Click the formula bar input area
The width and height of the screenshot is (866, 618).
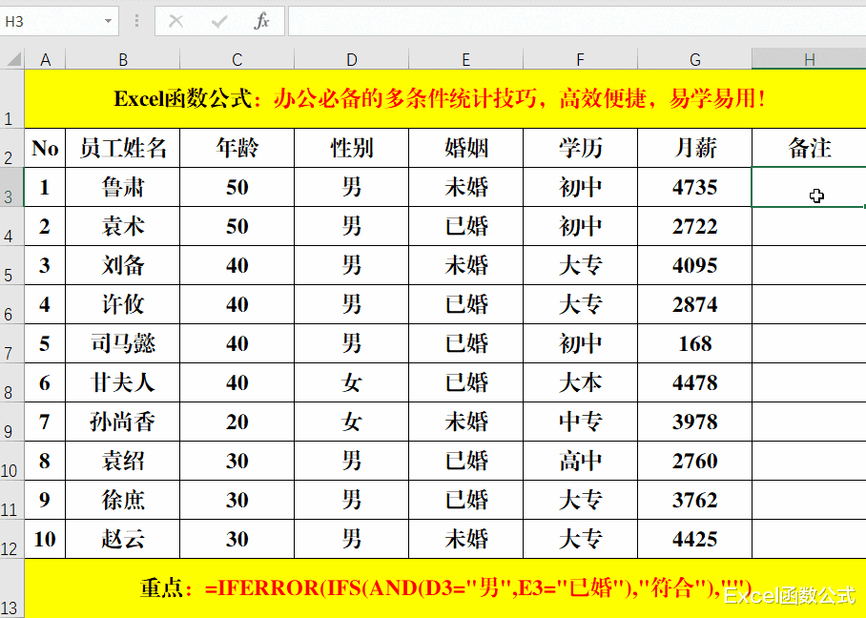pos(572,20)
